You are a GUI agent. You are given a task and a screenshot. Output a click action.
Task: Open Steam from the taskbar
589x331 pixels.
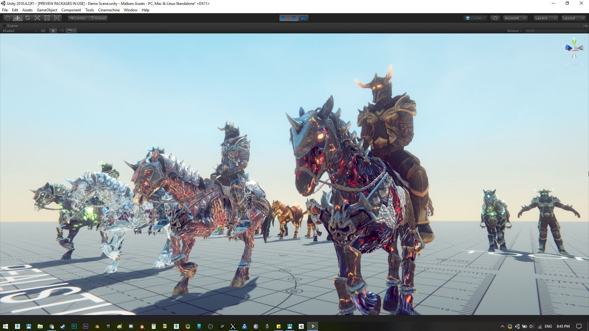63,326
